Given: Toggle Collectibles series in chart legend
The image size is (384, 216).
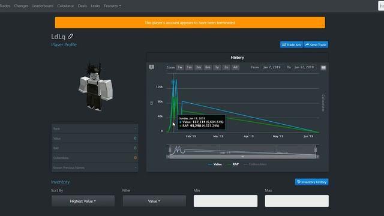Looking at the screenshot, I should 255,164.
